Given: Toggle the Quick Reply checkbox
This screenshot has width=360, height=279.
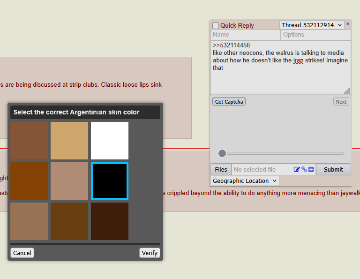Looking at the screenshot, I should (x=216, y=25).
